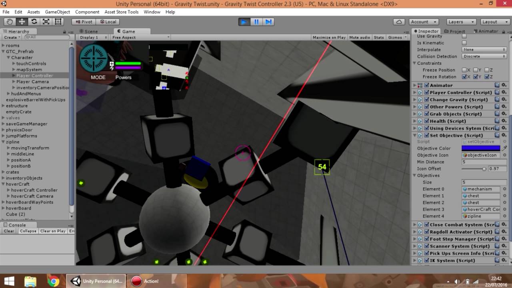Viewport: 512px width, 288px height.
Task: Click the Windows Start button
Action: 10,281
